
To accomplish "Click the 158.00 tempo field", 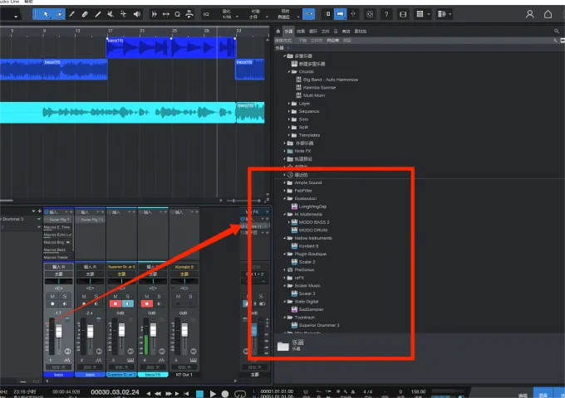I will tap(418, 391).
